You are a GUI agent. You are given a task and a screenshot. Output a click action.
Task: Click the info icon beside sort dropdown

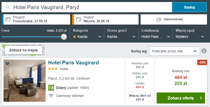pyautogui.click(x=204, y=51)
